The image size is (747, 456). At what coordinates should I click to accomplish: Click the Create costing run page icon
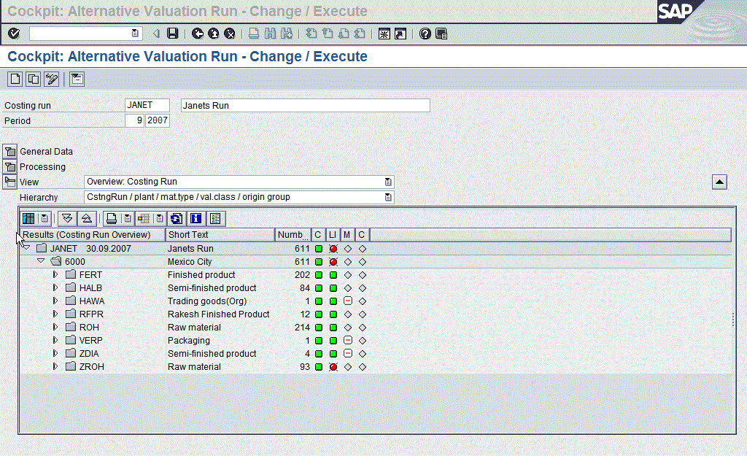(x=15, y=80)
